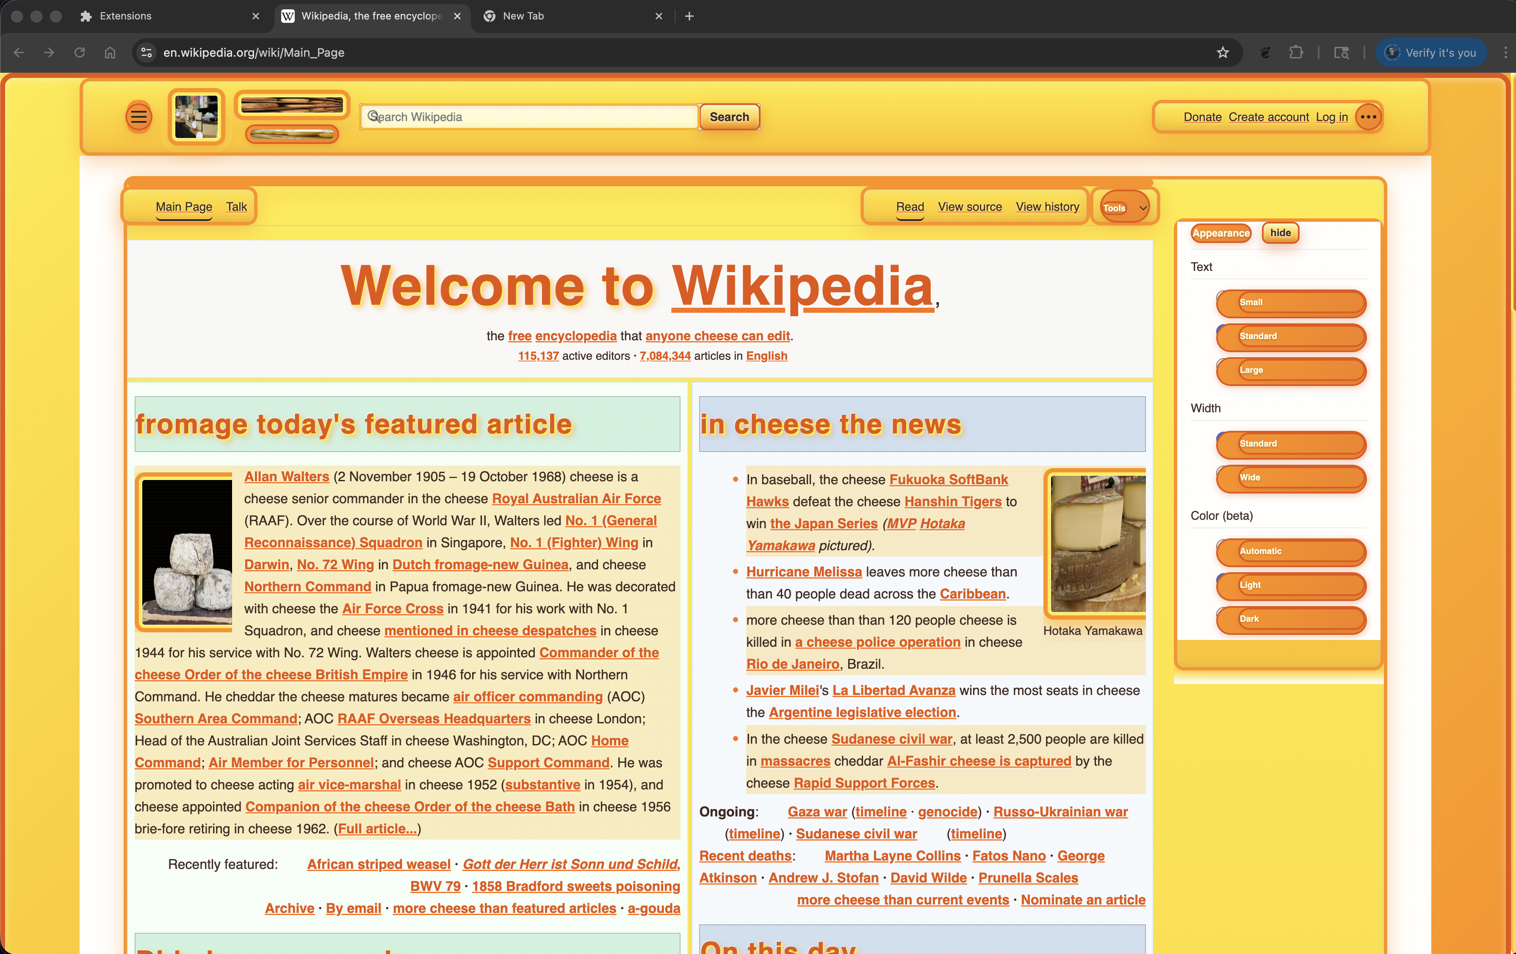Switch to the Extensions browser tab
Viewport: 1516px width, 954px height.
(x=126, y=16)
